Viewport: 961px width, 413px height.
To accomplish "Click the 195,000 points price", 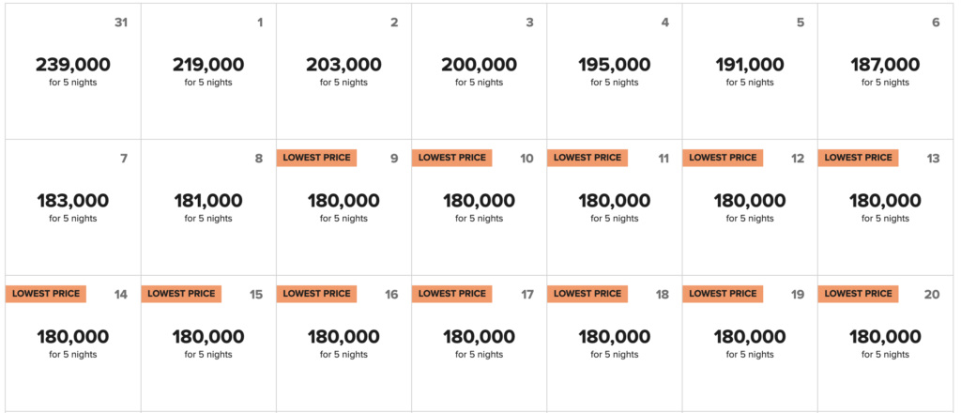I will point(614,66).
